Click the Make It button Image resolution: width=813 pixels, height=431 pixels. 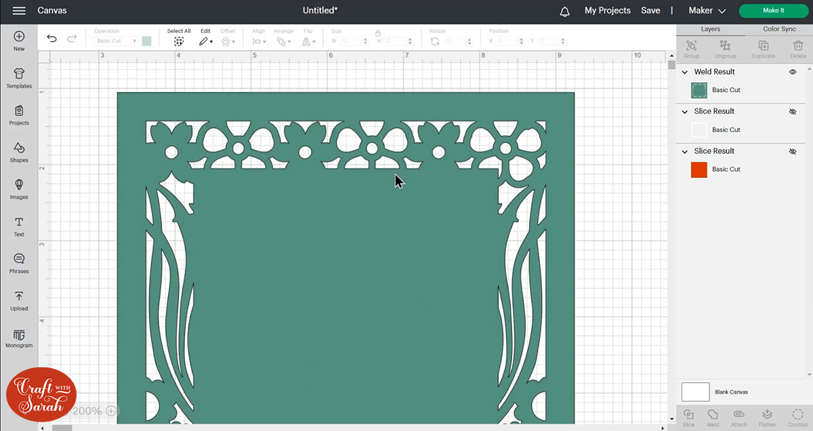[x=773, y=11]
